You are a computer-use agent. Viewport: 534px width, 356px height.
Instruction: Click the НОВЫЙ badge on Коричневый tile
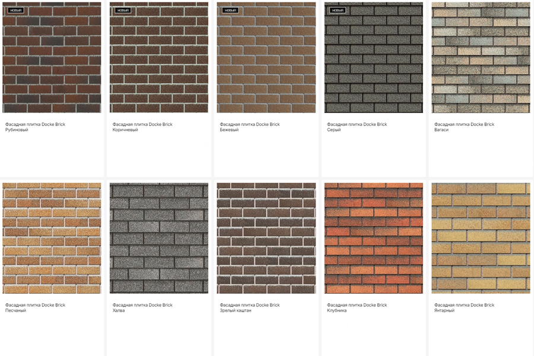coord(123,10)
